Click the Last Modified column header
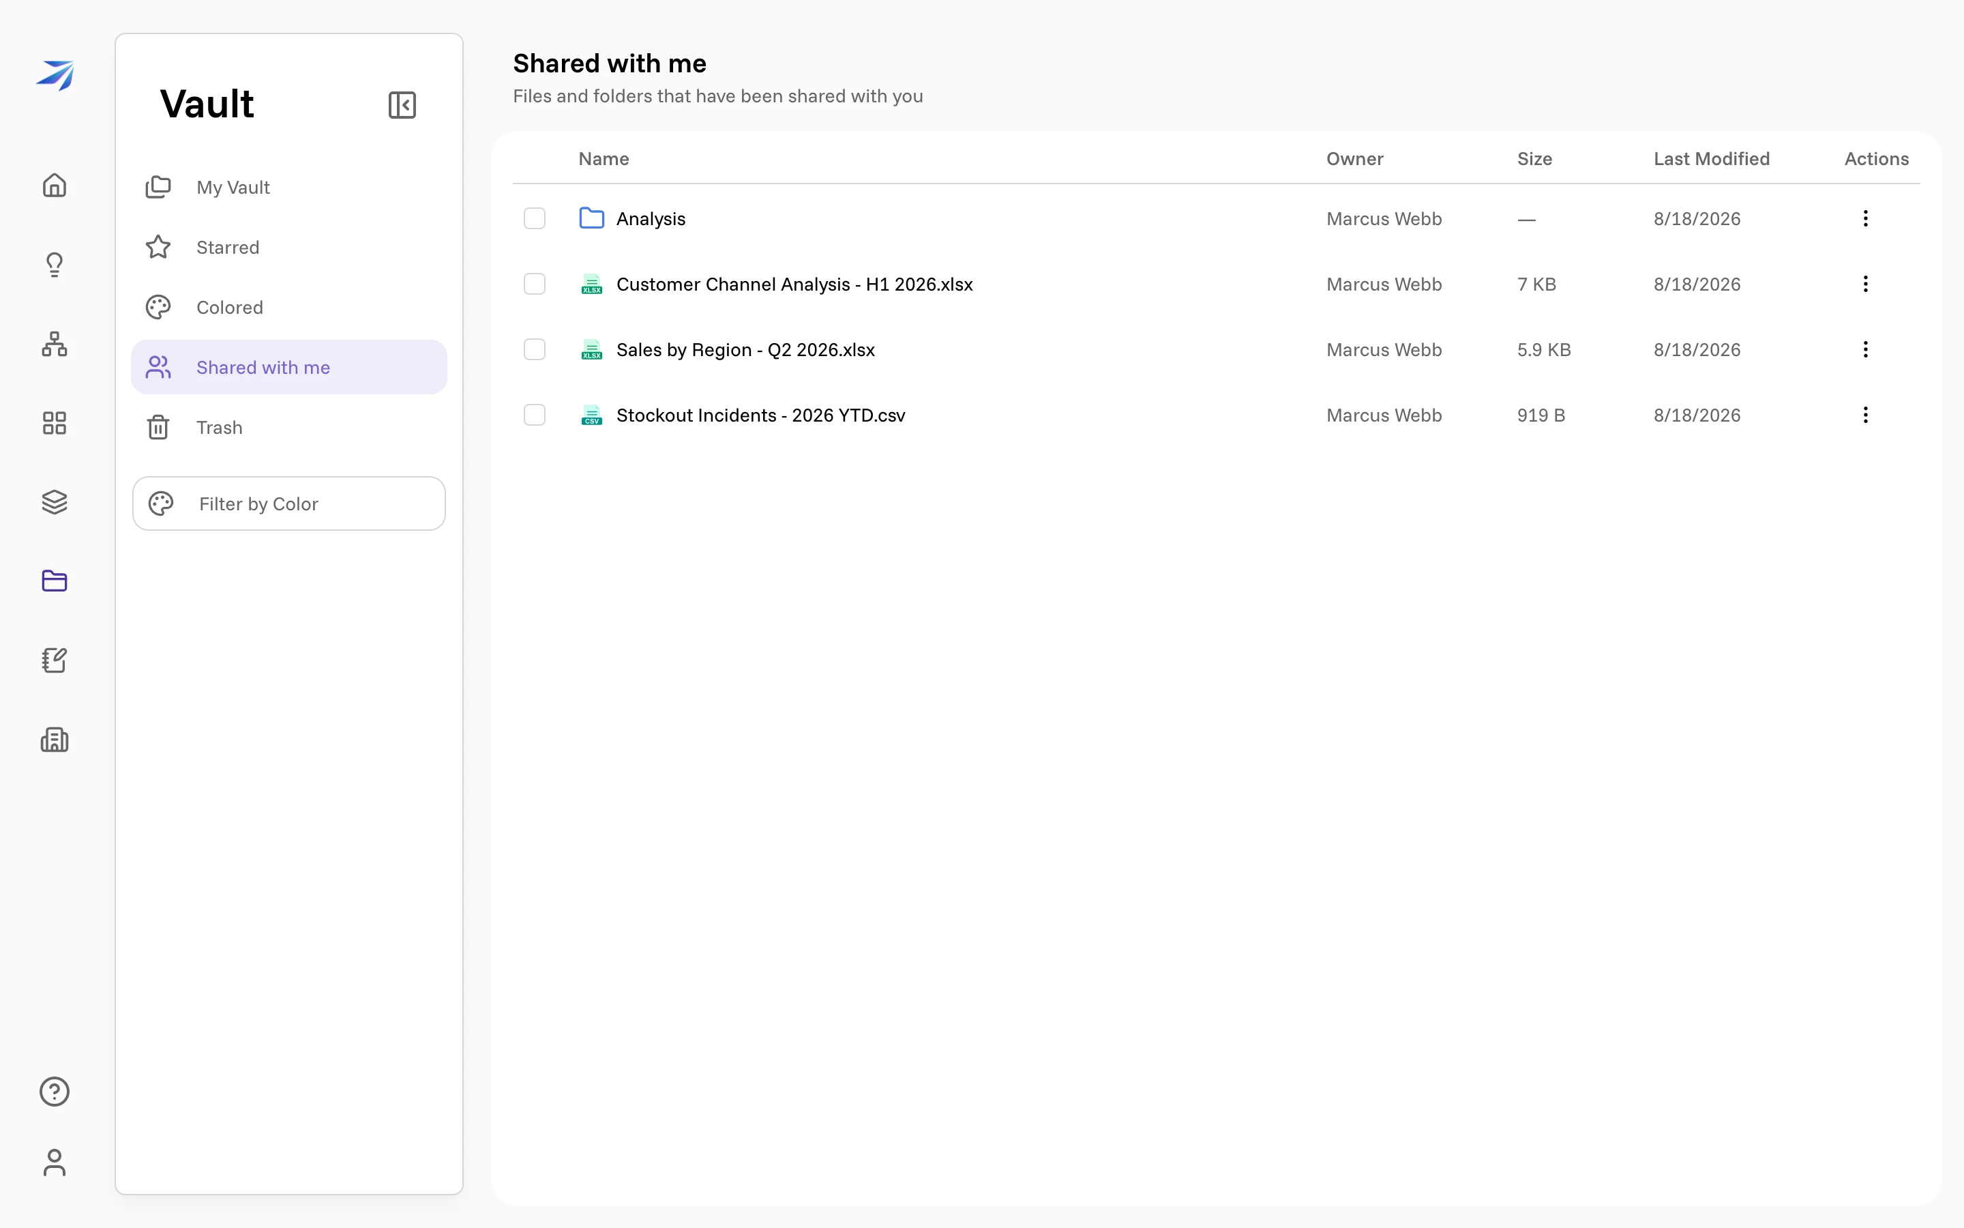 click(x=1712, y=158)
